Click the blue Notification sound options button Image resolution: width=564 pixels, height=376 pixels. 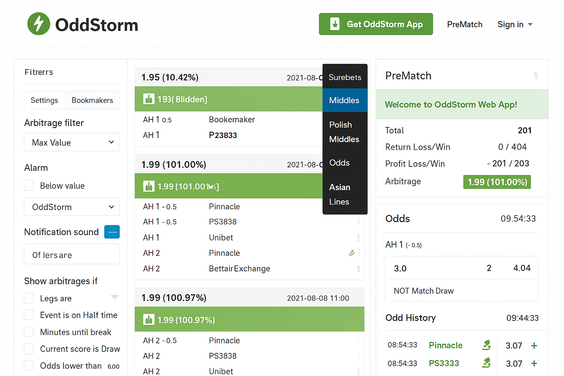point(112,232)
